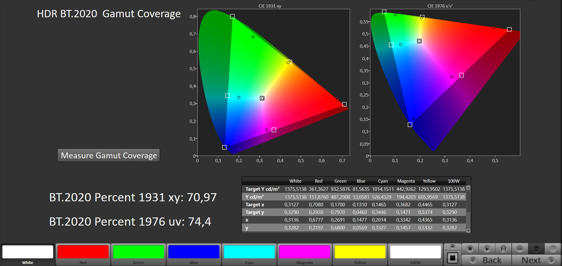The image size is (562, 266).
Task: Select the Red color patch
Action: (83, 252)
